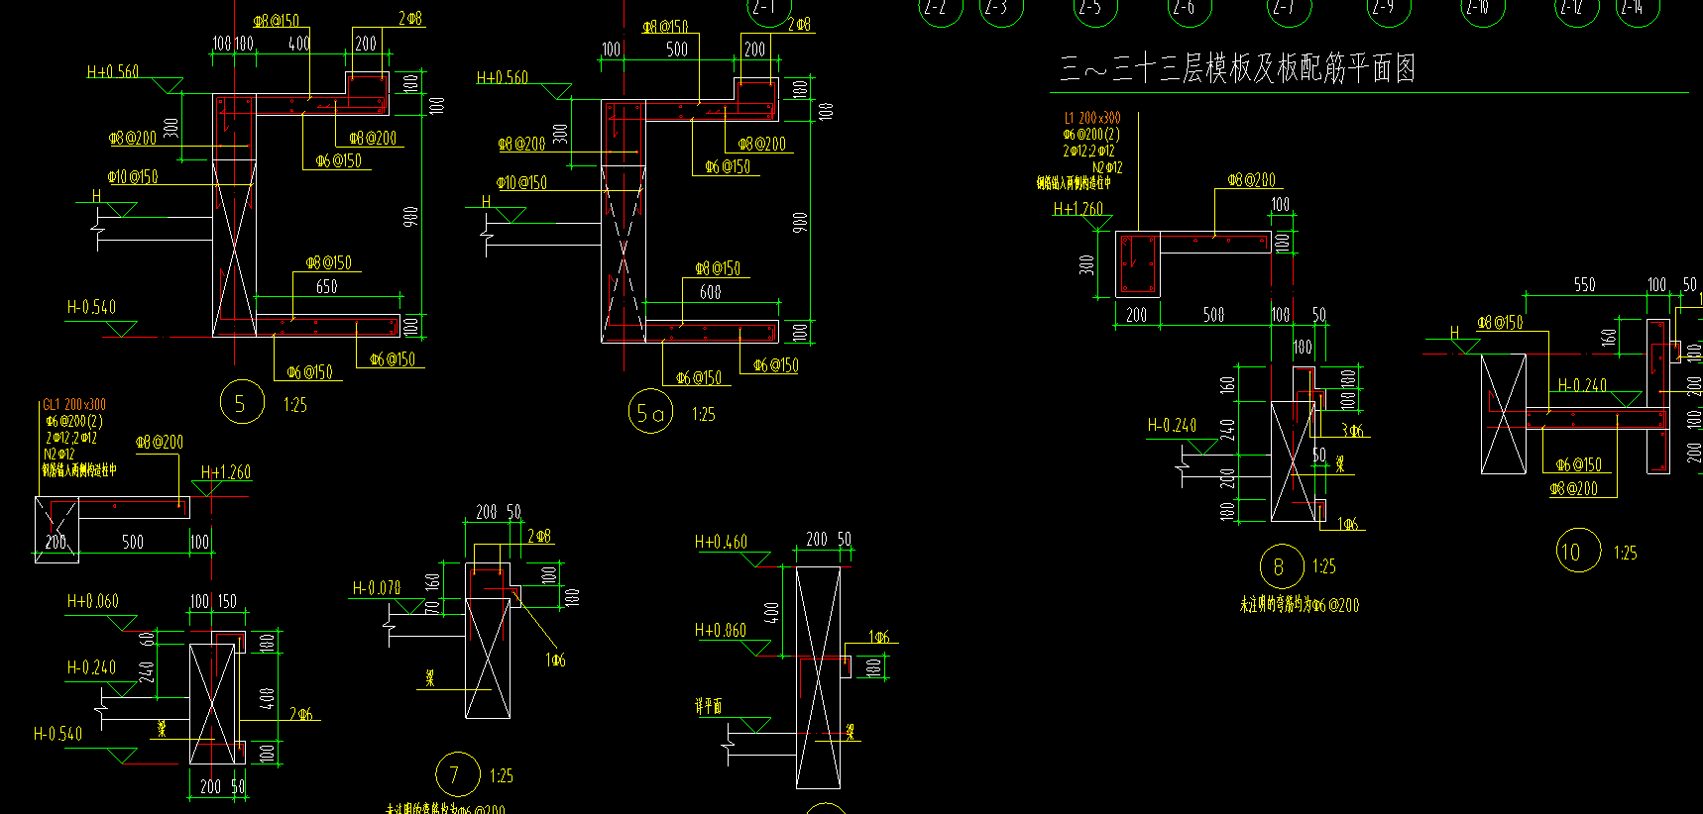1703x814 pixels.
Task: Pick the 550 dimension in detail 10
Action: tap(1585, 285)
